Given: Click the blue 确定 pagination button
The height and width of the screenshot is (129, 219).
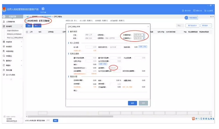Looking at the screenshot, I should 55,121.
